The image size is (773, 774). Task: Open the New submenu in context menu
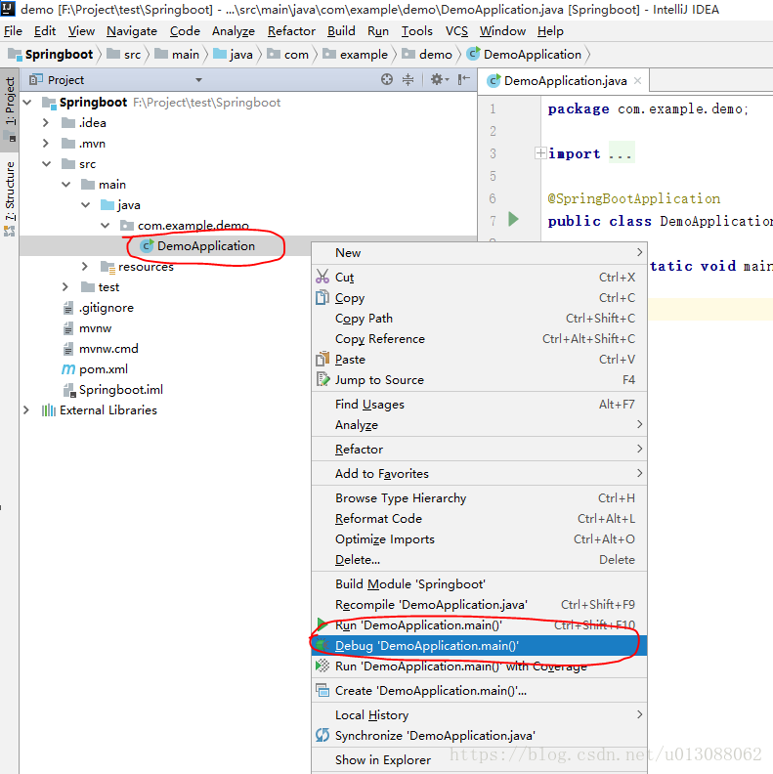pyautogui.click(x=479, y=252)
